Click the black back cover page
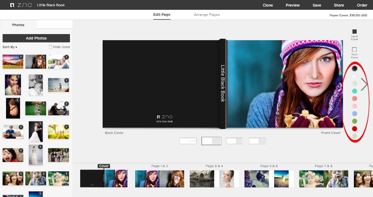Viewport: 373px width, 197px height. coord(160,84)
